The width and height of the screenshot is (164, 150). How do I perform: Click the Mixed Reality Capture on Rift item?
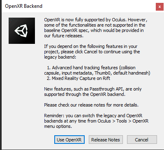click(x=79, y=78)
